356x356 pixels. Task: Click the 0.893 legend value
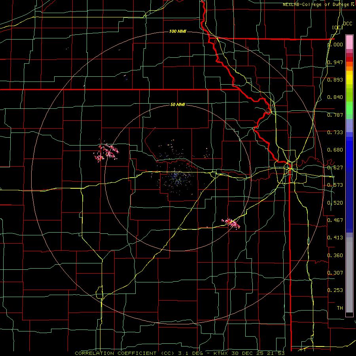click(x=335, y=80)
